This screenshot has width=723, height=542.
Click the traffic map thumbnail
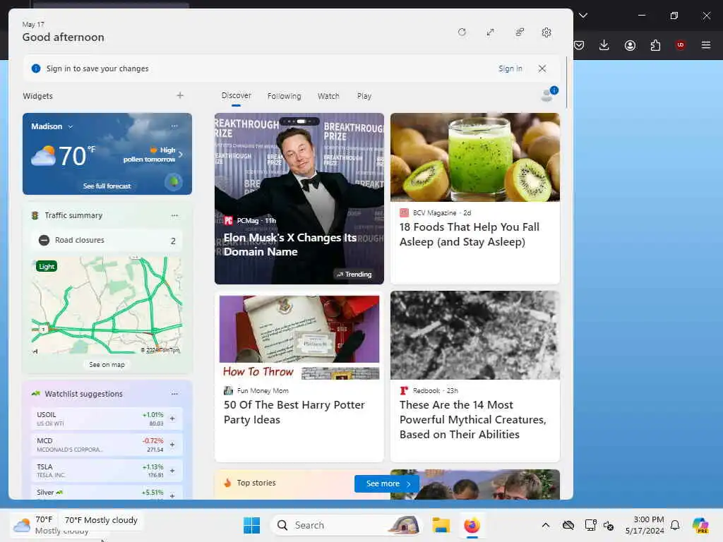click(107, 305)
